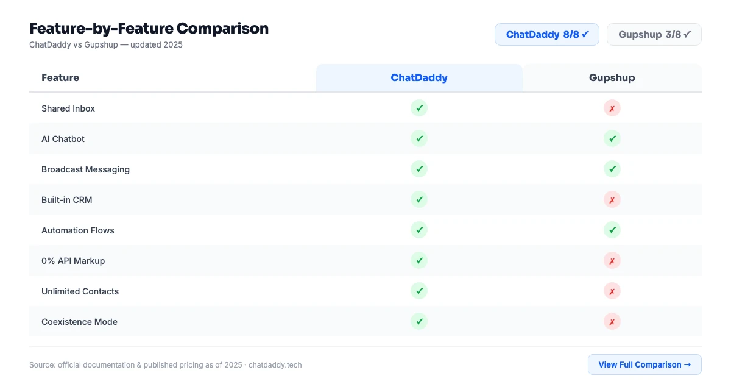Click the red cross in Gupshup's Shared Inbox cell

[612, 108]
